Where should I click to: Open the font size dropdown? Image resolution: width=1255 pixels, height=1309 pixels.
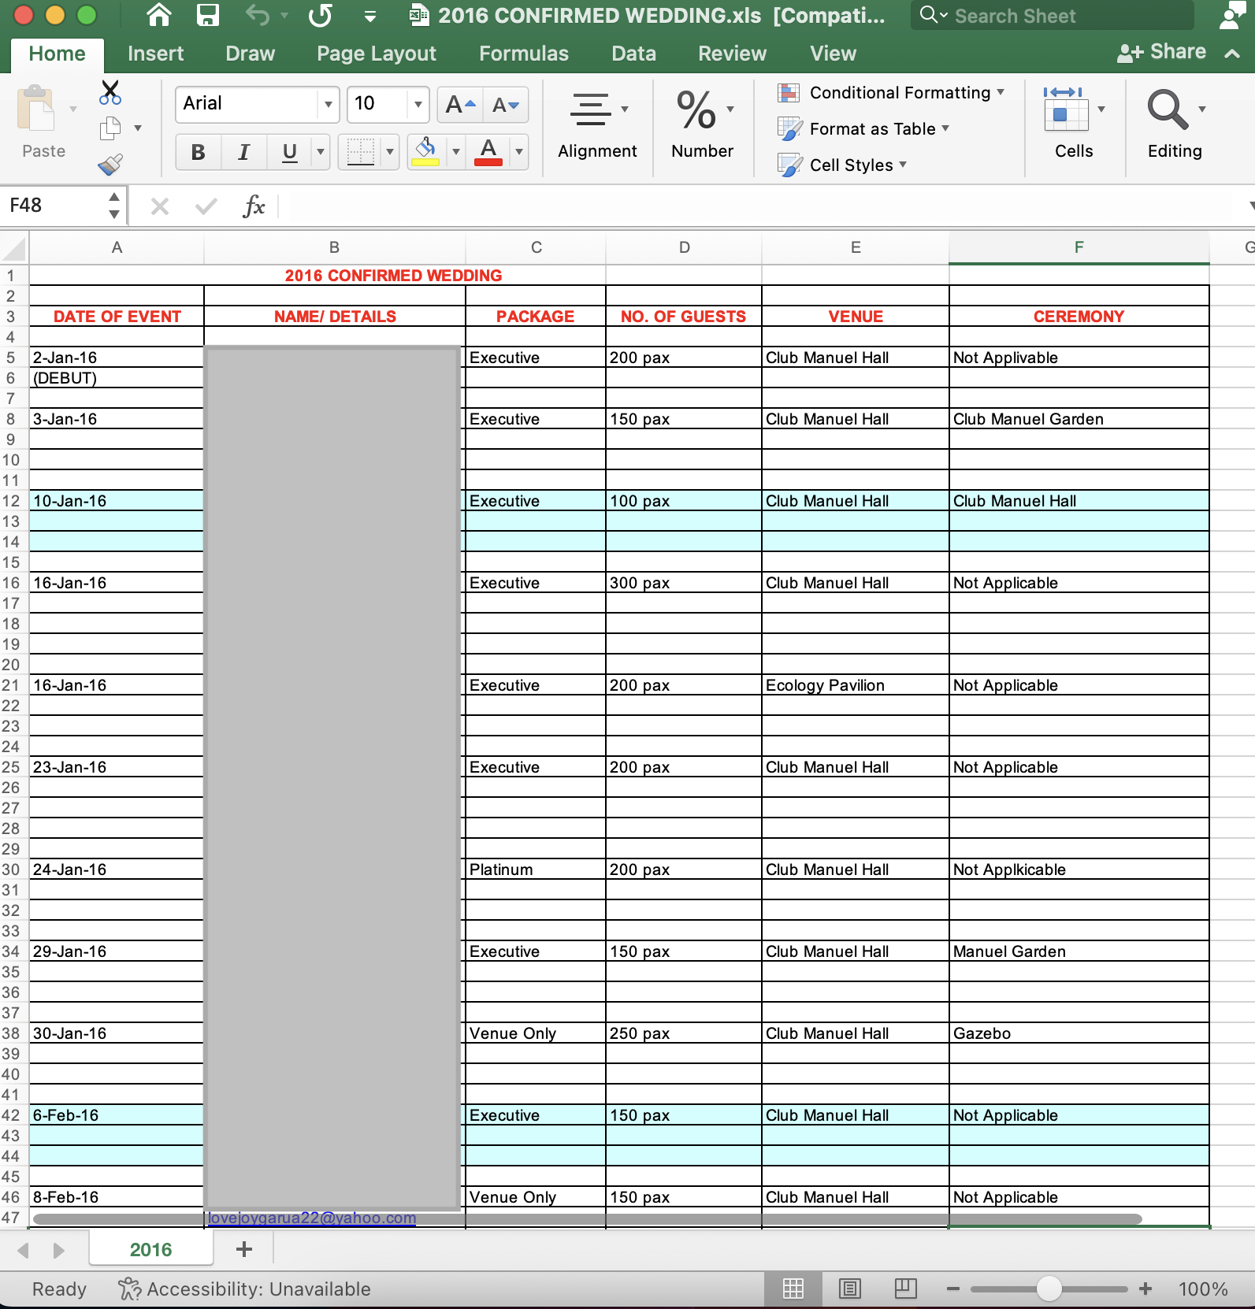point(418,104)
